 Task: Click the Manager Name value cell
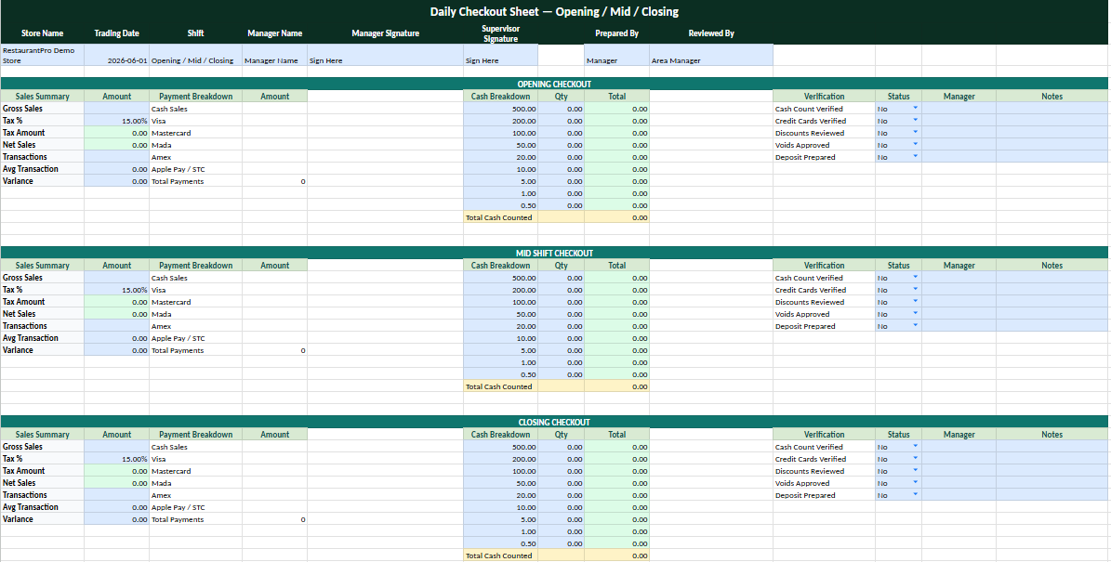275,55
